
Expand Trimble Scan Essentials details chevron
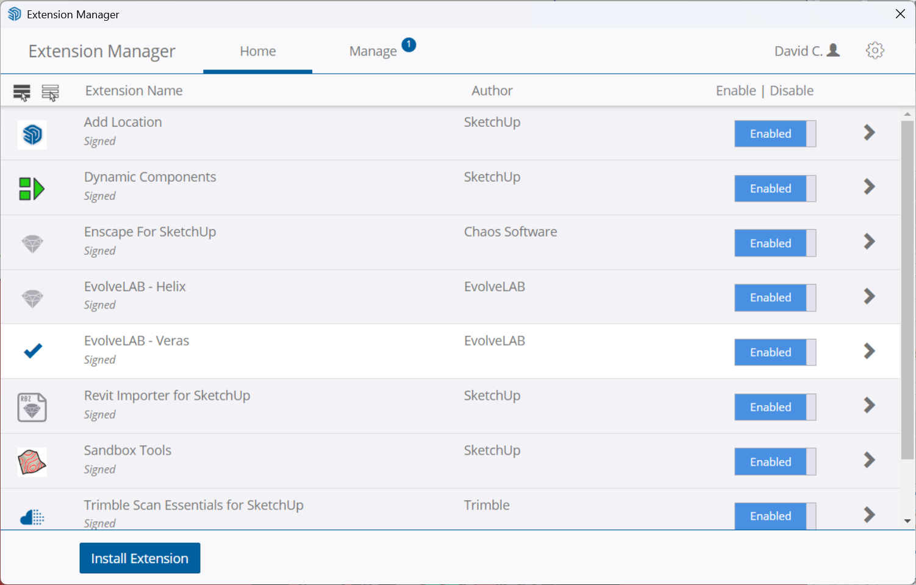point(870,515)
